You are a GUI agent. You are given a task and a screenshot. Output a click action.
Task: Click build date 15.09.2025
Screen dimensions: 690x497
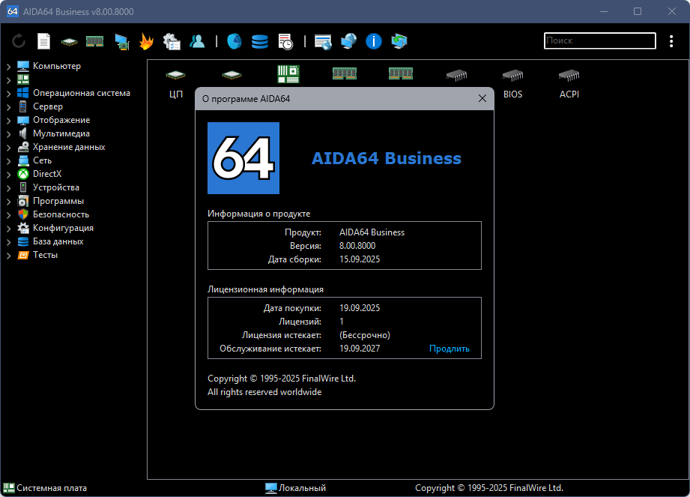click(360, 259)
